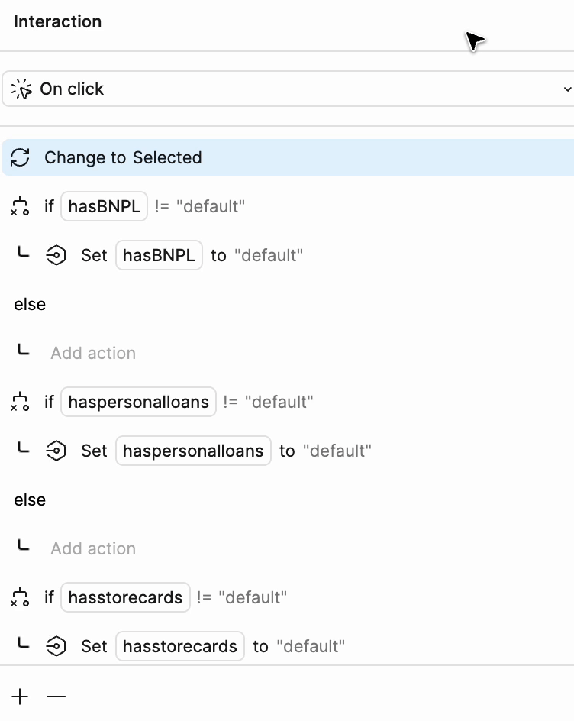This screenshot has height=721, width=574.
Task: Click conditional icon next to haspersonalloans if
Action: click(x=20, y=402)
